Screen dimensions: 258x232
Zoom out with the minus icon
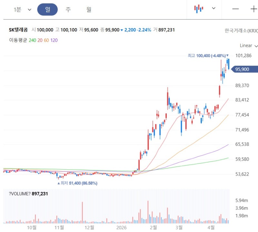235,9
